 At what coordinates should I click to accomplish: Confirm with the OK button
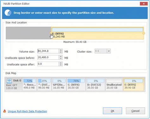point(112,111)
